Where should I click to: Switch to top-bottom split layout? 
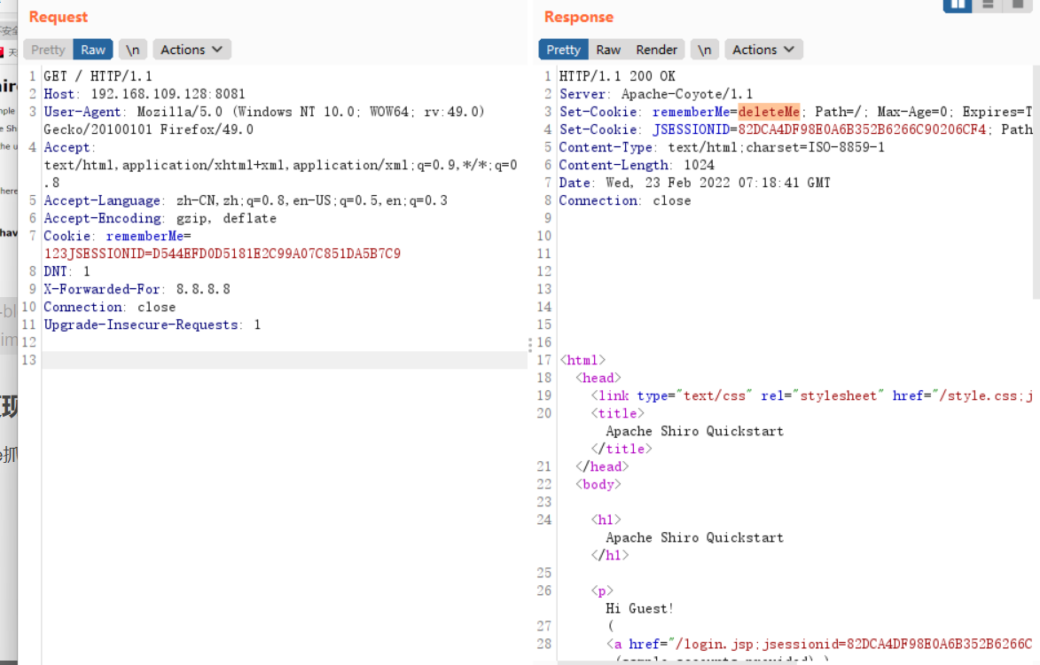[988, 5]
